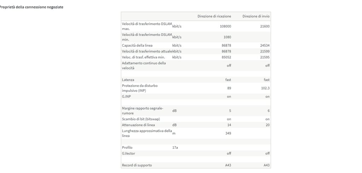
Task: Click the "Latenza" row label
Action: 128,80
